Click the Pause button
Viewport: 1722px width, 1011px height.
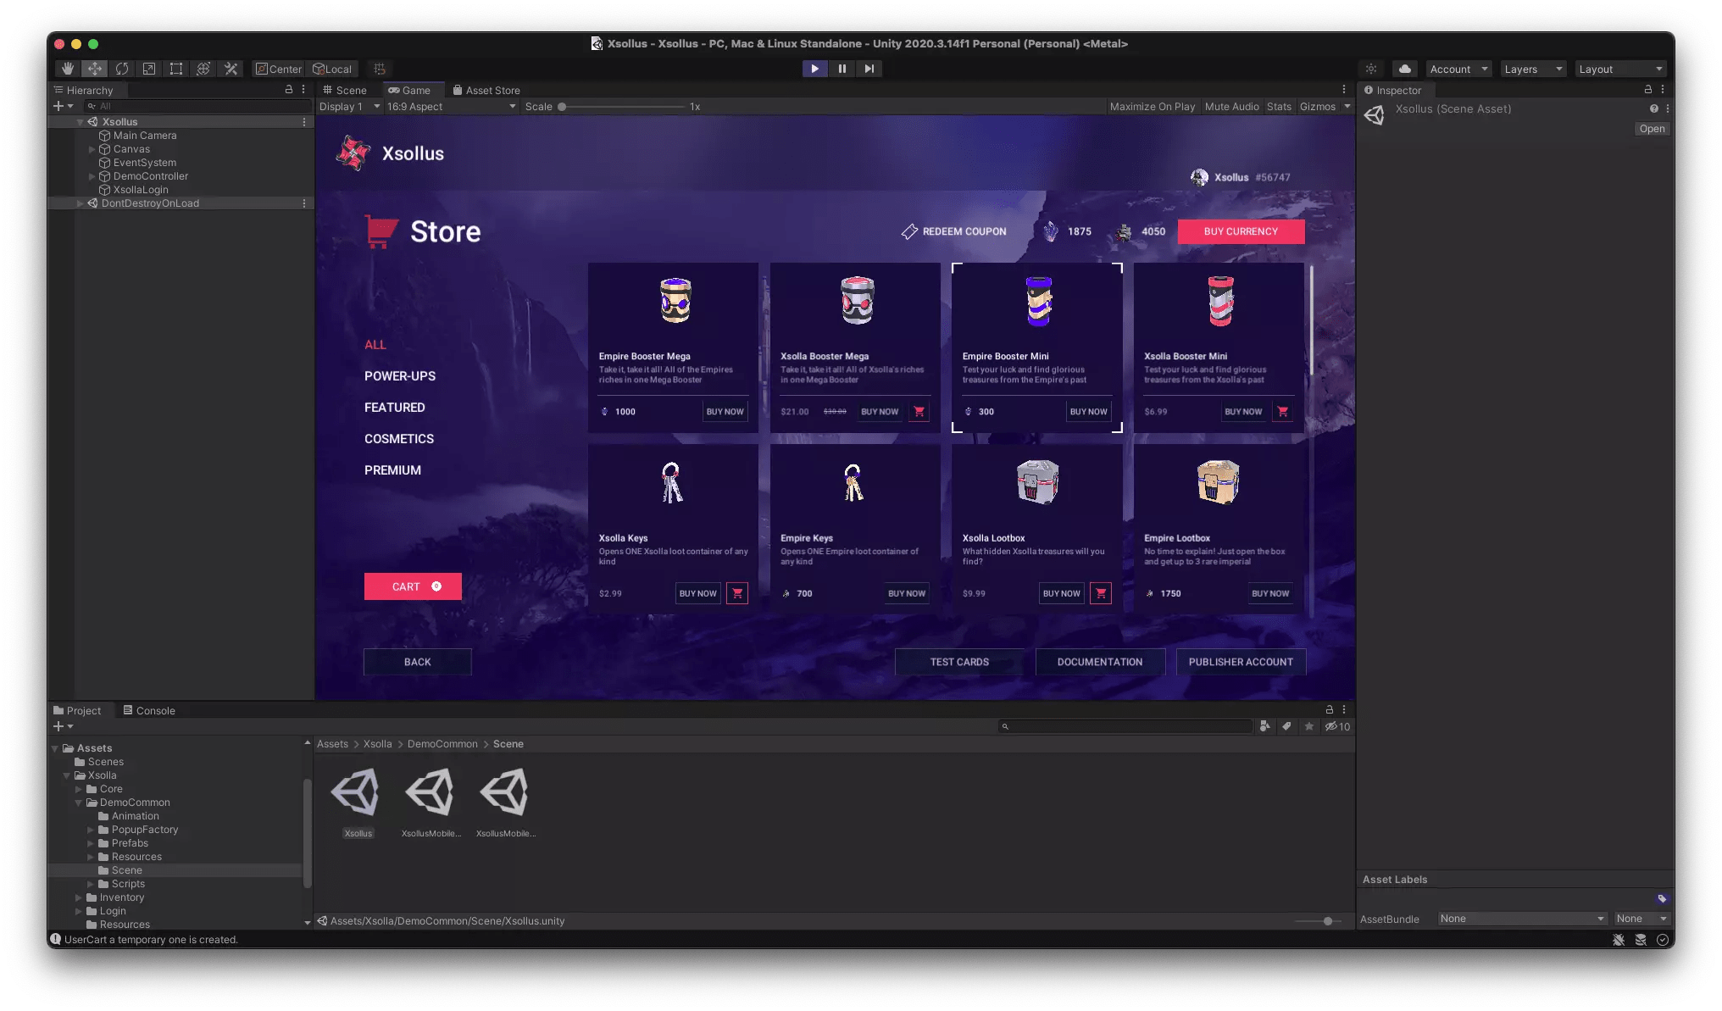(842, 69)
